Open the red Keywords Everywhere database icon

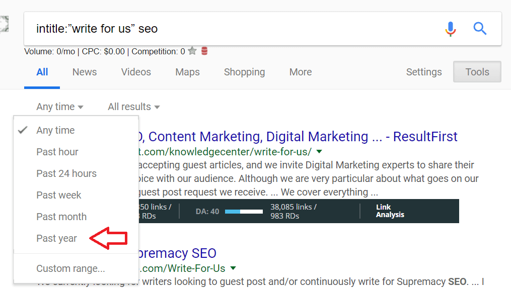click(x=203, y=51)
